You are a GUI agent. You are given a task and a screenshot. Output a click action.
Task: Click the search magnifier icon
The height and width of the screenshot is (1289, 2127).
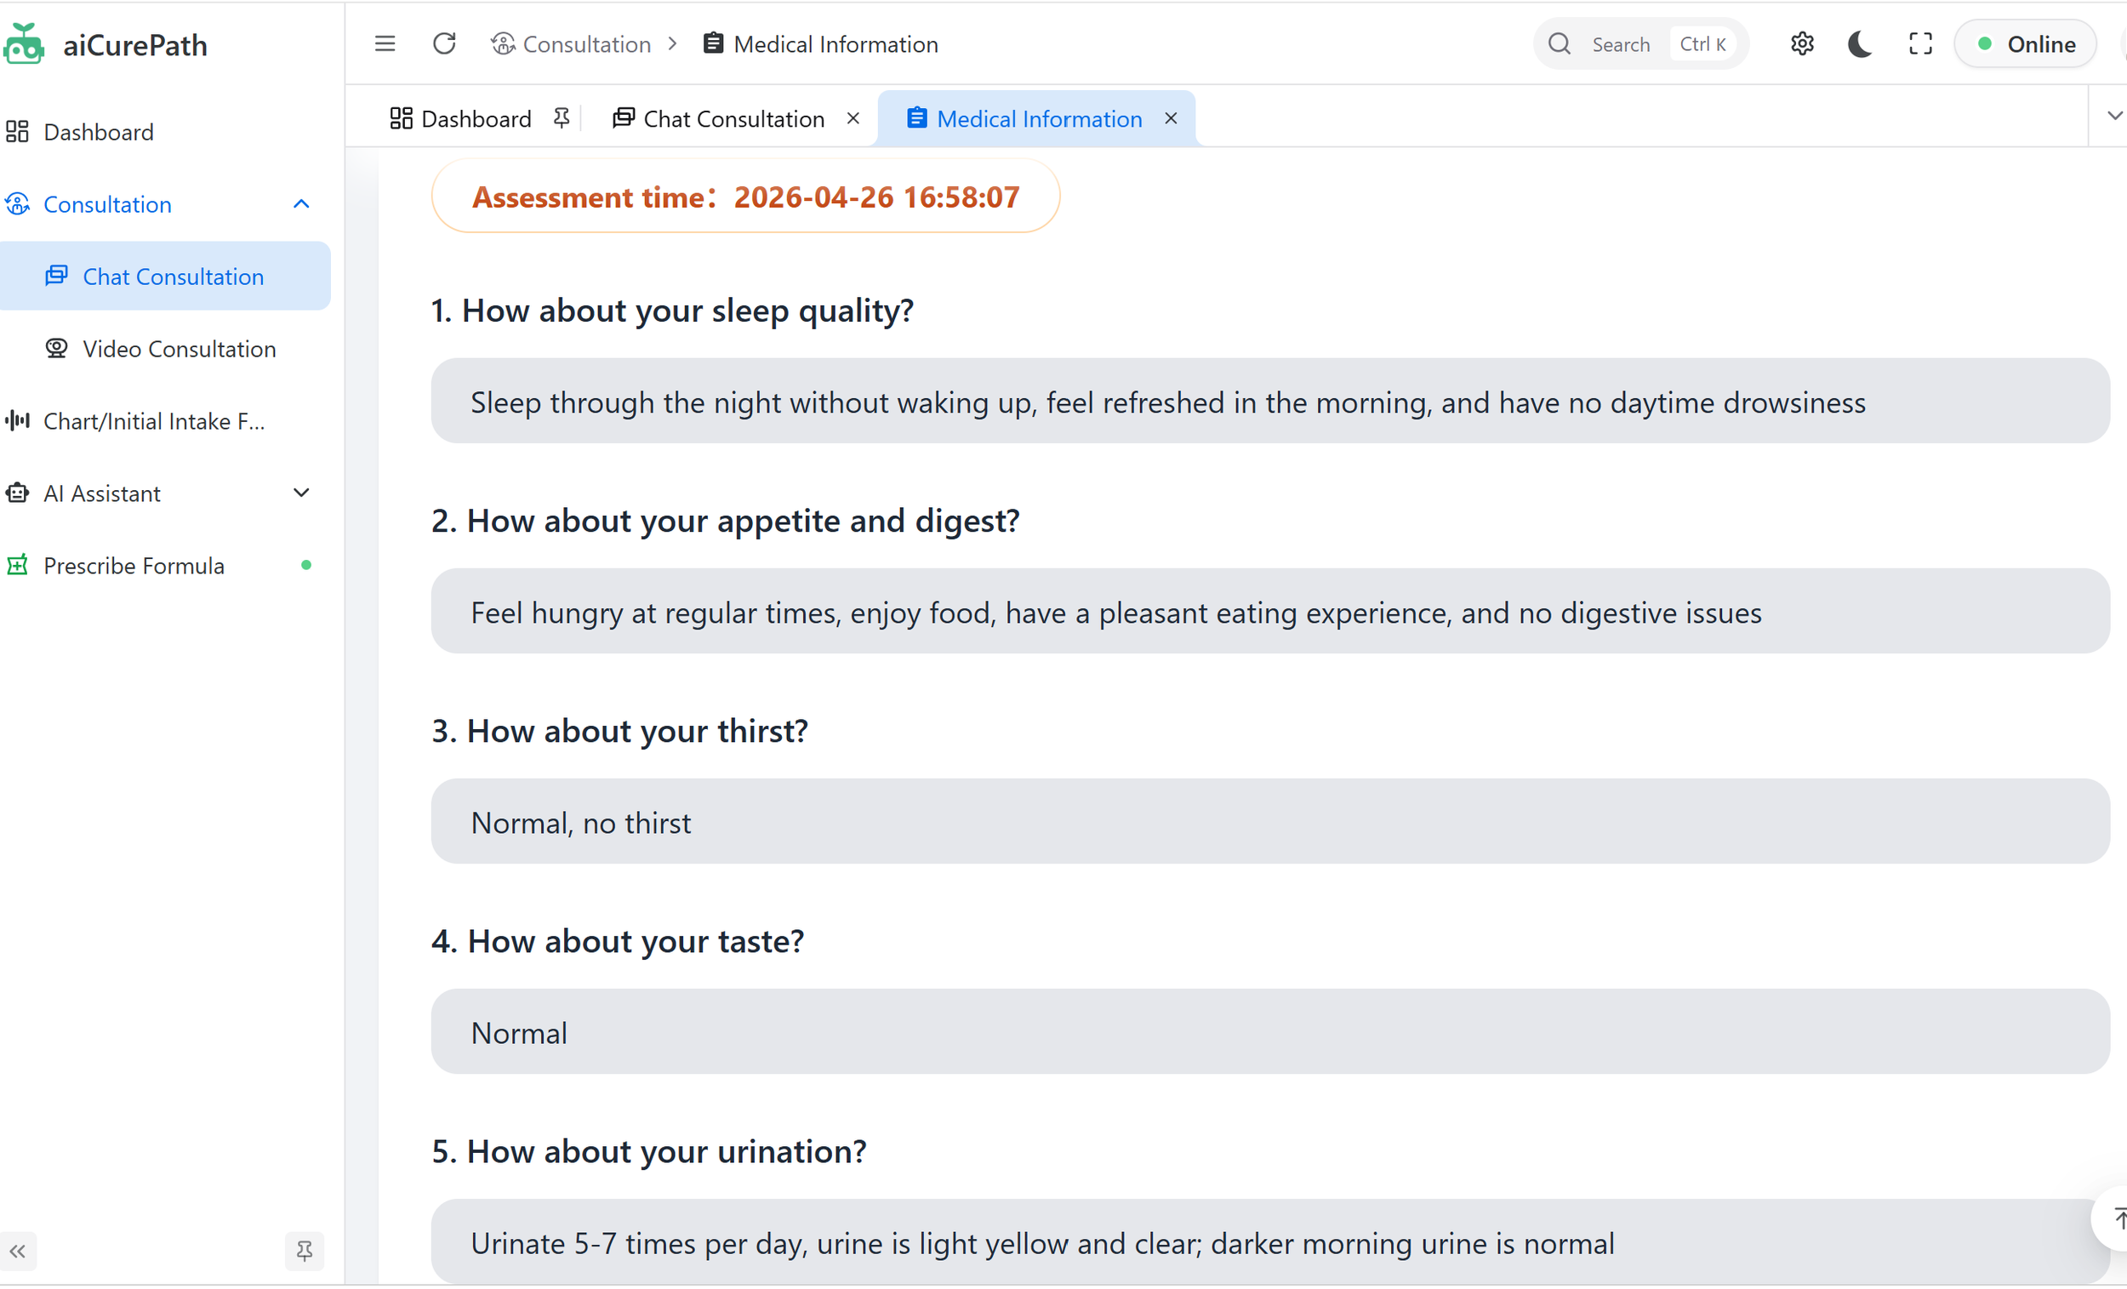click(1559, 44)
